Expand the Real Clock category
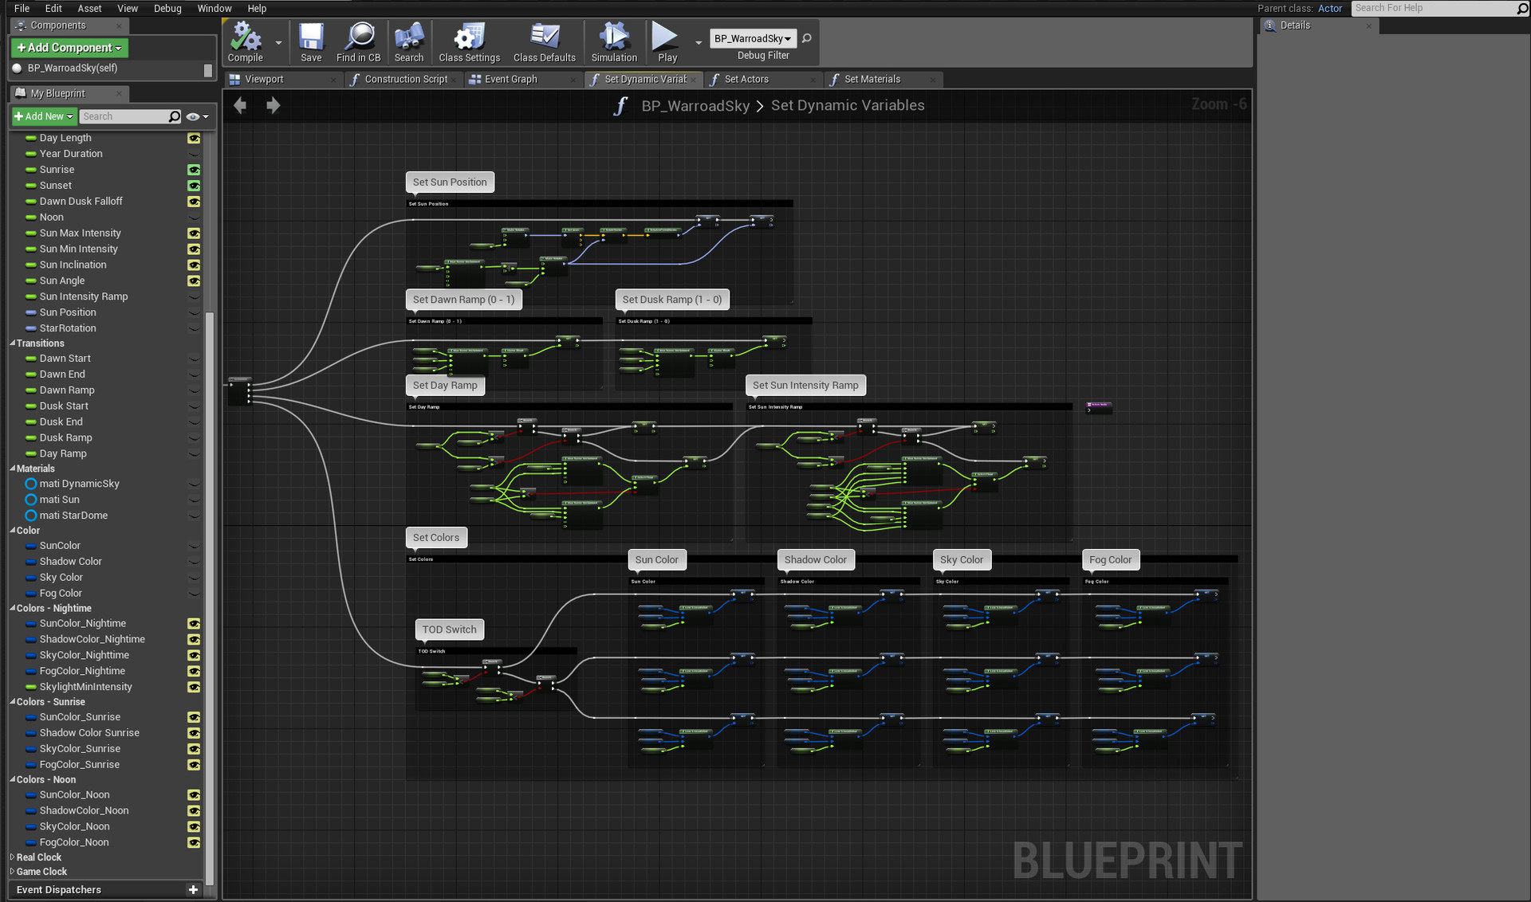The height and width of the screenshot is (902, 1531). pyautogui.click(x=12, y=857)
